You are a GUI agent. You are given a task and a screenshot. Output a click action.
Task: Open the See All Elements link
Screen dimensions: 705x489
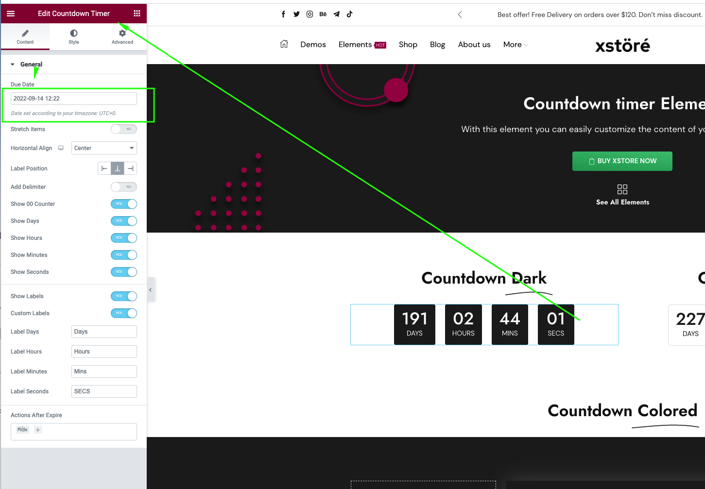click(622, 202)
